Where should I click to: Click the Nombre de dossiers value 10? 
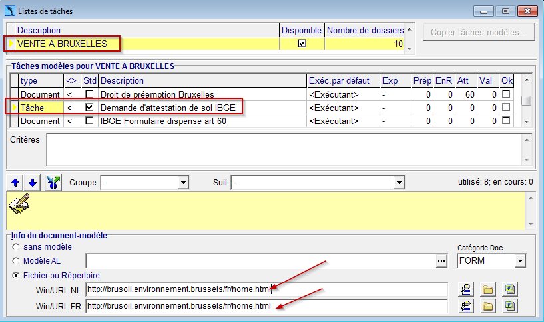(365, 44)
